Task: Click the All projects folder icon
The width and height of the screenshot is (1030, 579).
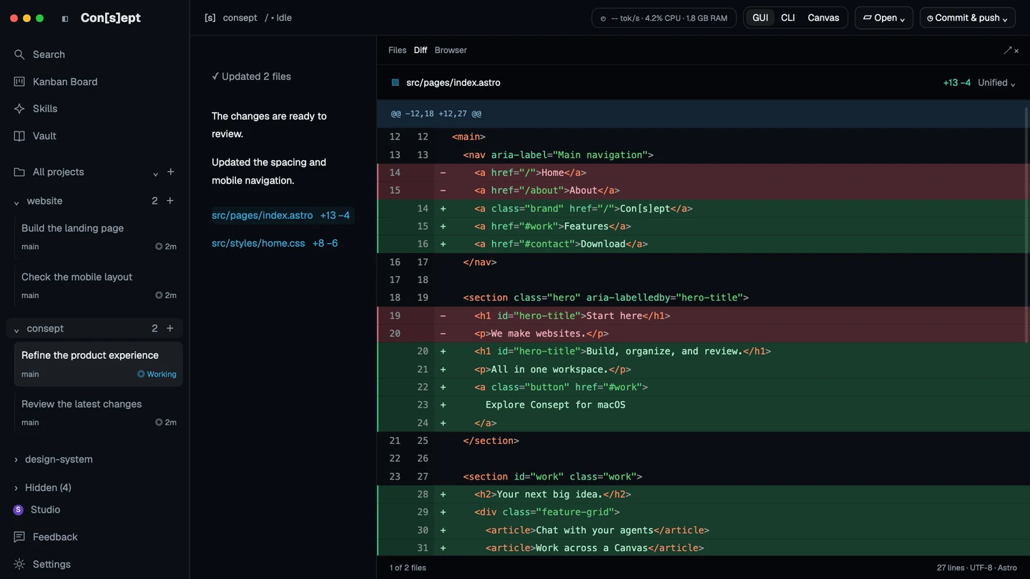Action: 19,172
